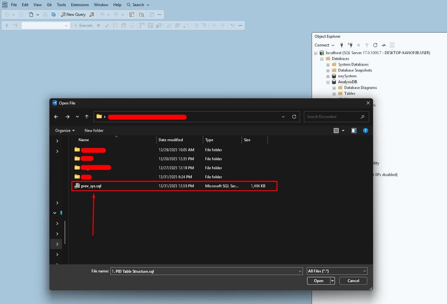447x304 pixels.
Task: Refresh the Object Explorer tree
Action: (x=375, y=45)
